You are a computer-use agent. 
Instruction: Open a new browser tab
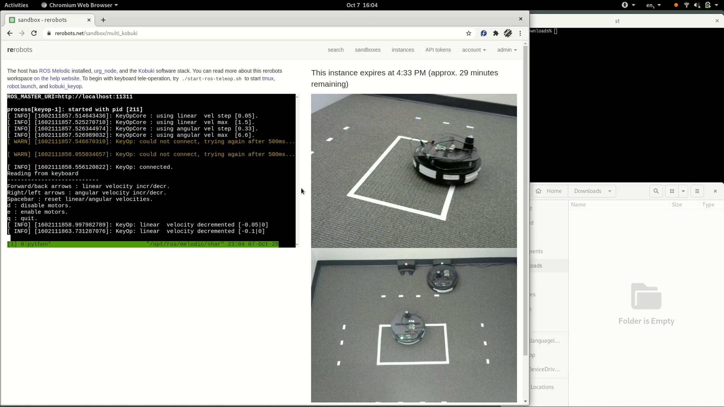[x=103, y=20]
